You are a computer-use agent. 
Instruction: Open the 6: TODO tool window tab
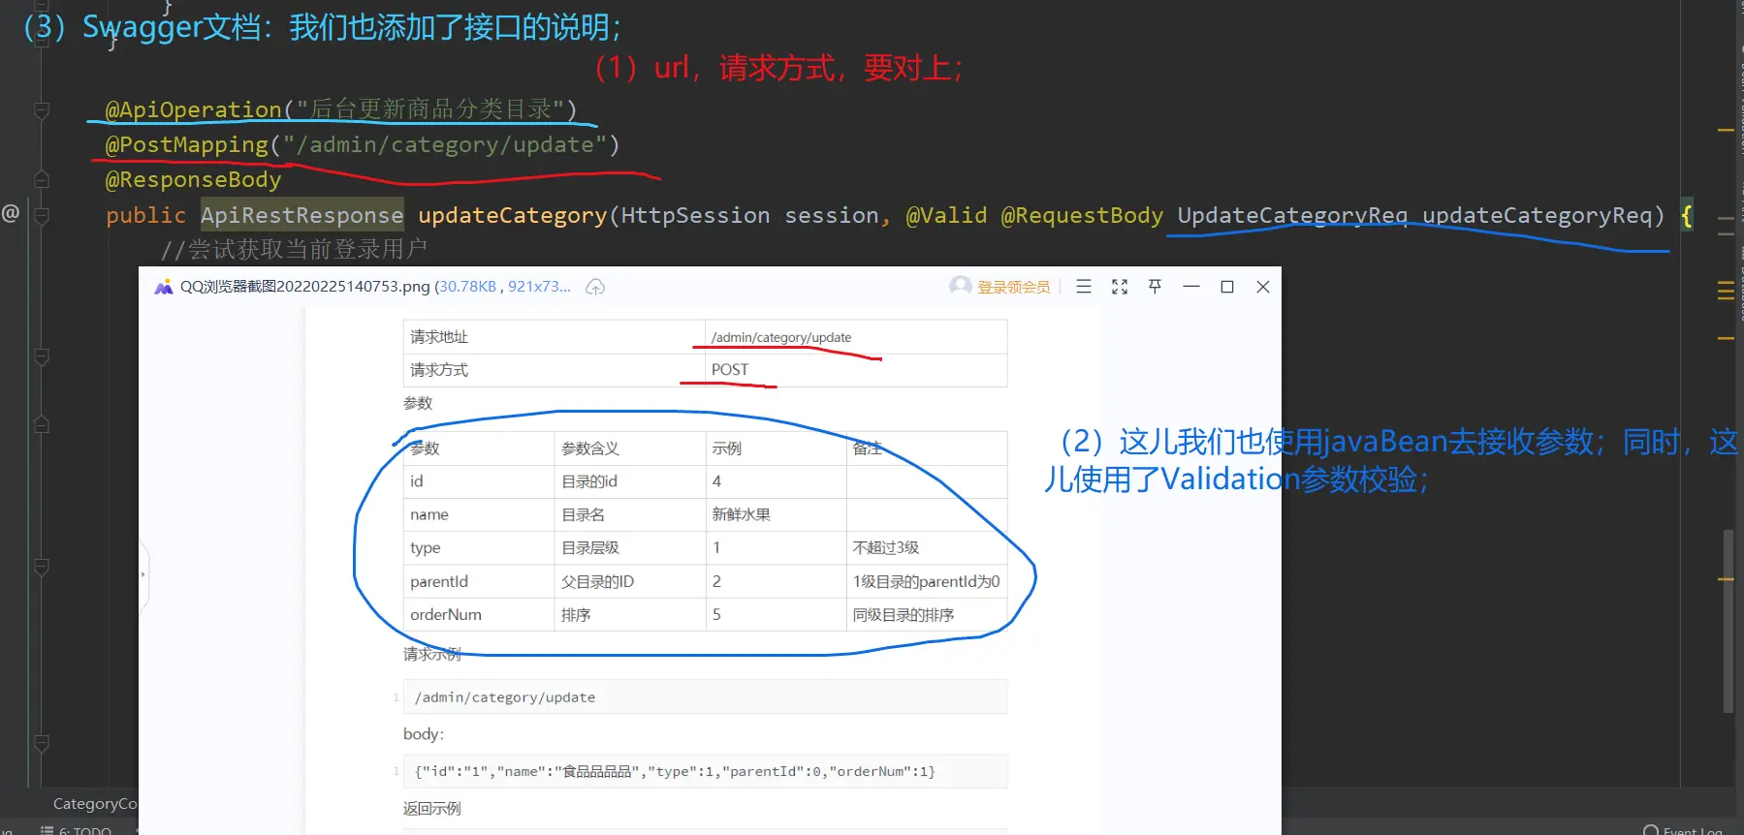pyautogui.click(x=78, y=830)
